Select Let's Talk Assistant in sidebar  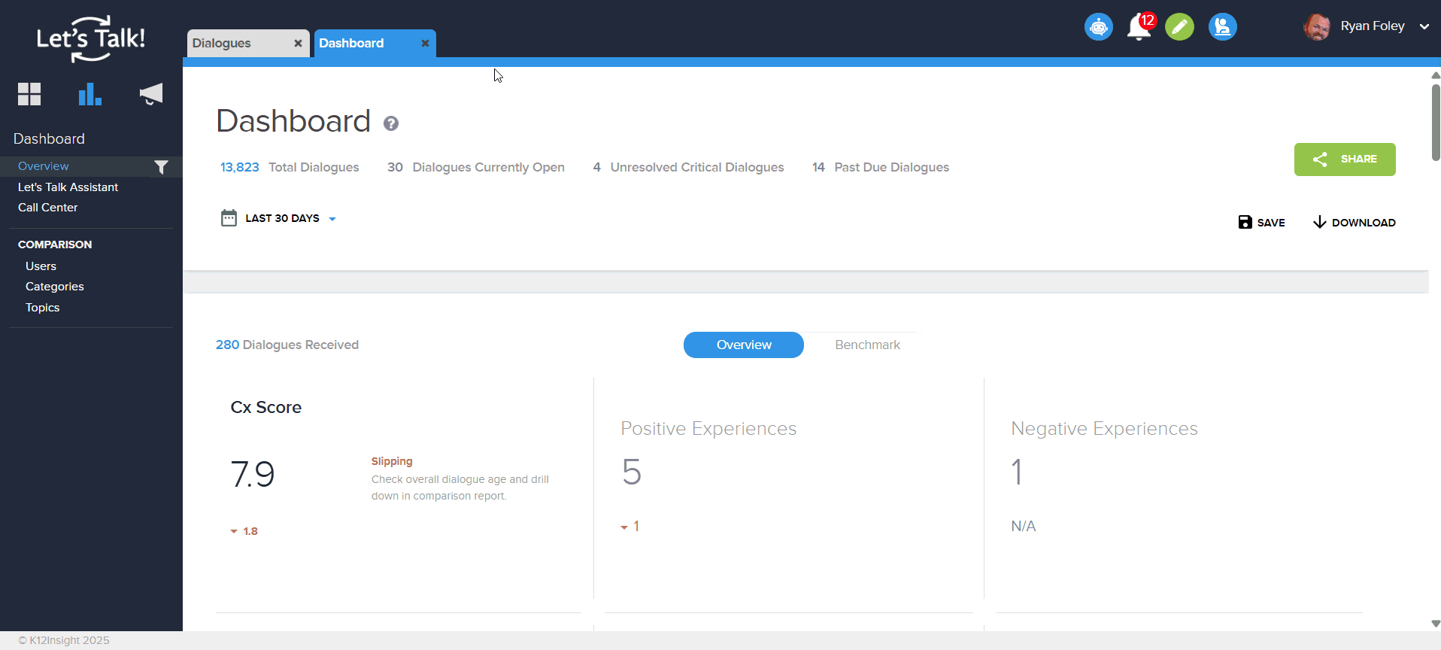pos(68,187)
